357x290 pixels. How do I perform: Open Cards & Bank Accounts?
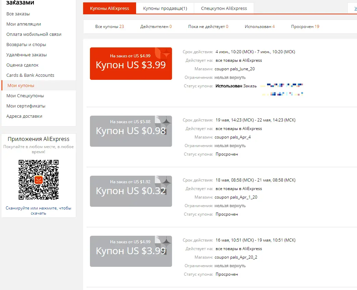pyautogui.click(x=30, y=75)
